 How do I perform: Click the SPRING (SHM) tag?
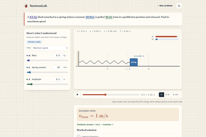[34, 42]
